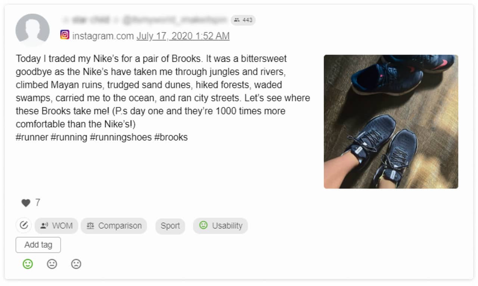Viewport: 478px width, 286px height.
Task: Click the speaker icon inside the WOM tag
Action: 44,225
